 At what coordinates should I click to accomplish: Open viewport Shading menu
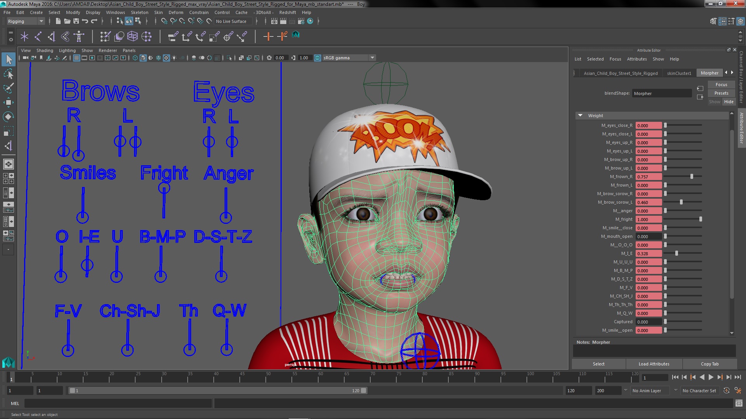45,50
